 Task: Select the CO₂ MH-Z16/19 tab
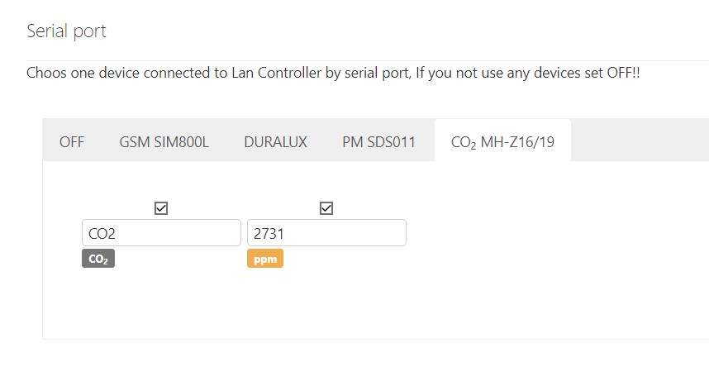(502, 141)
